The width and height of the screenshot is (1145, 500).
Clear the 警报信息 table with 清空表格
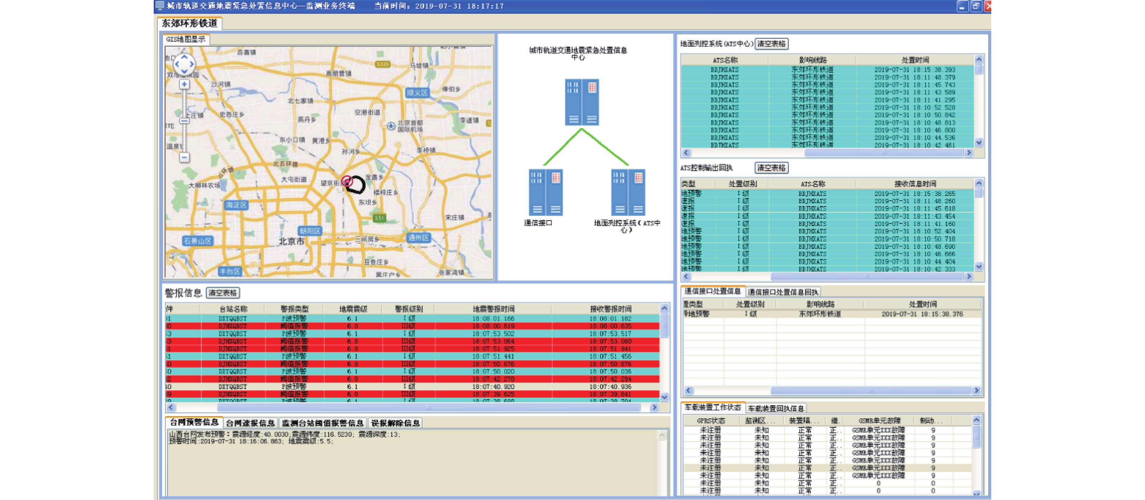(x=223, y=293)
